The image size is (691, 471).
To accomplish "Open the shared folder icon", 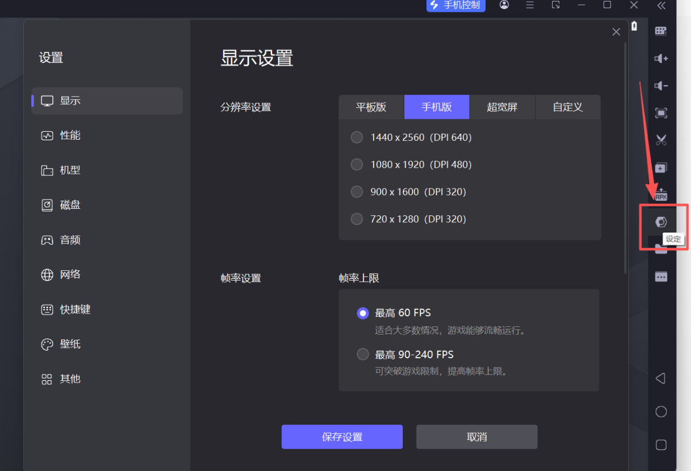I will (661, 249).
